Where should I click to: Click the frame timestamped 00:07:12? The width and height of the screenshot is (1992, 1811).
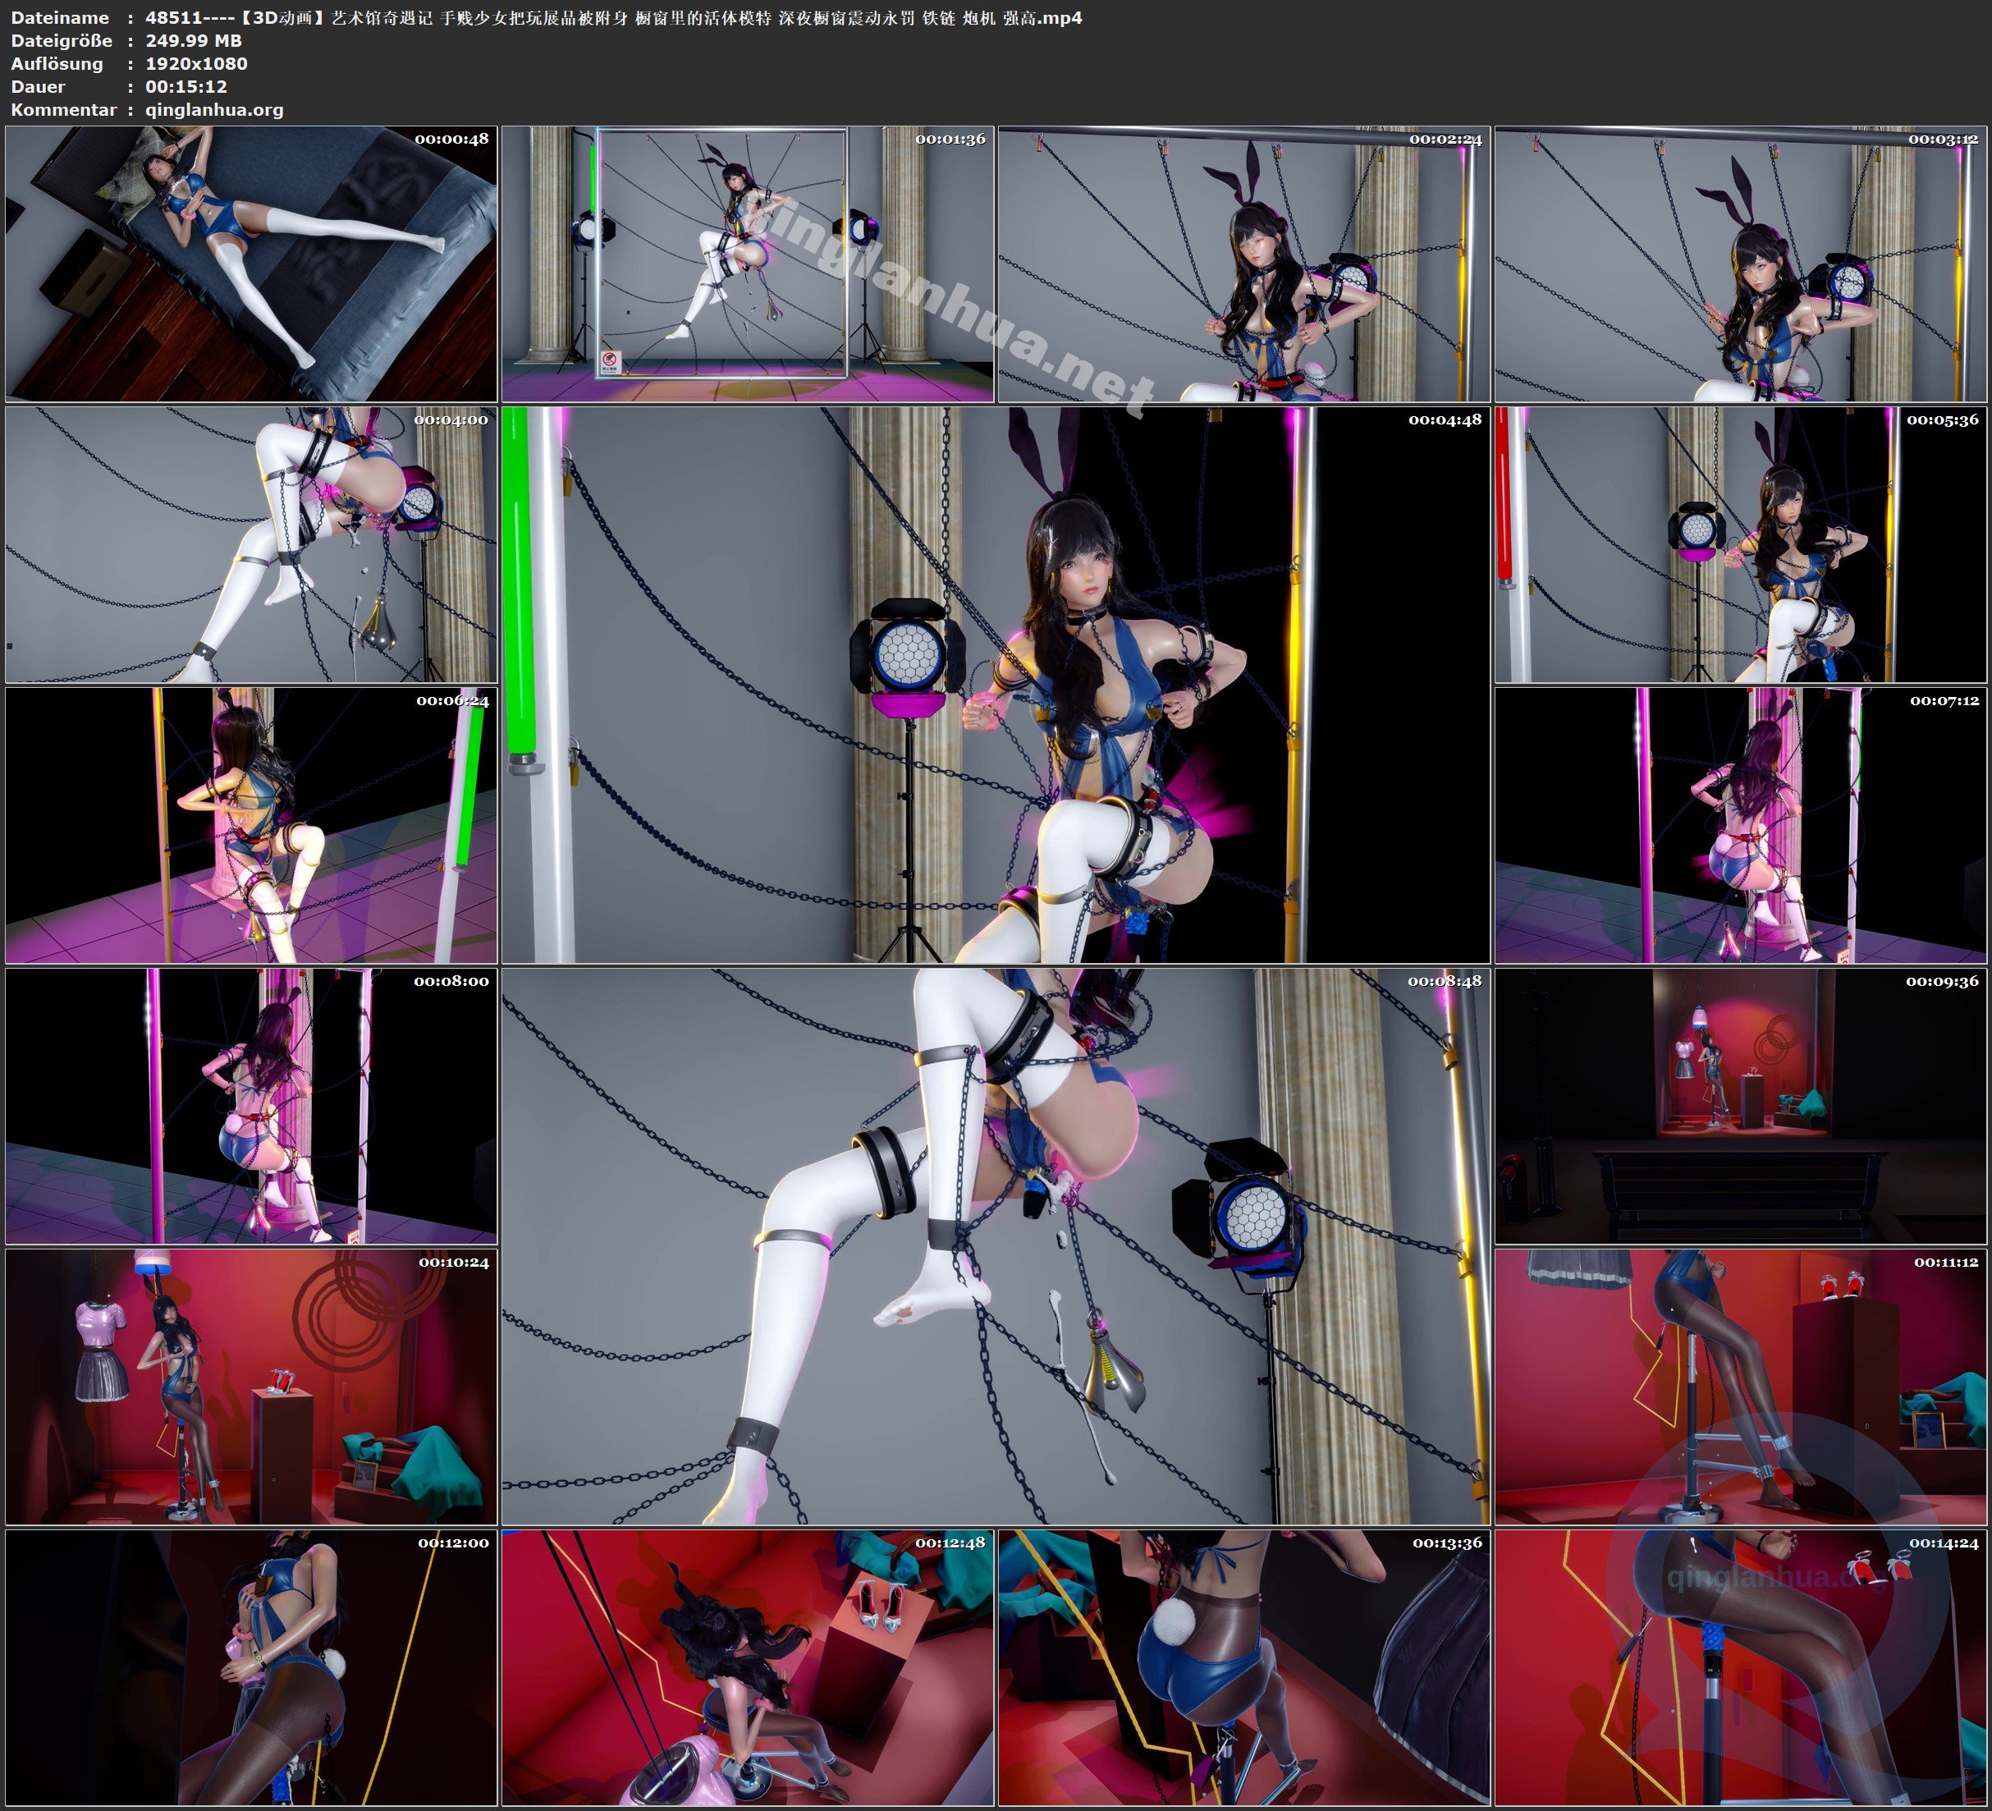(1740, 825)
